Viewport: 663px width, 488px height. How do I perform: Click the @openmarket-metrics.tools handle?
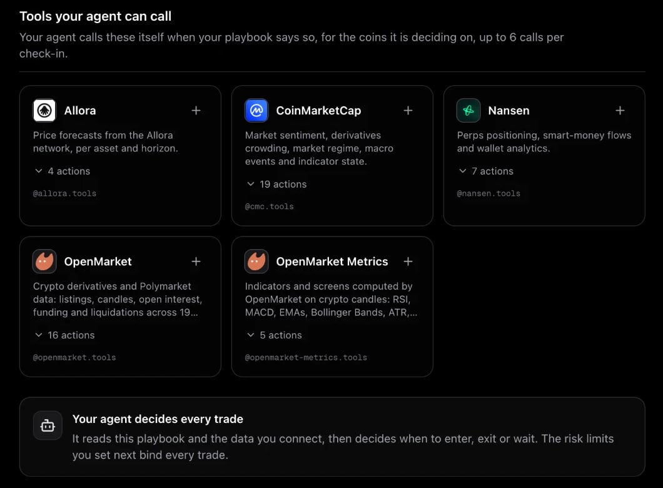coord(306,357)
